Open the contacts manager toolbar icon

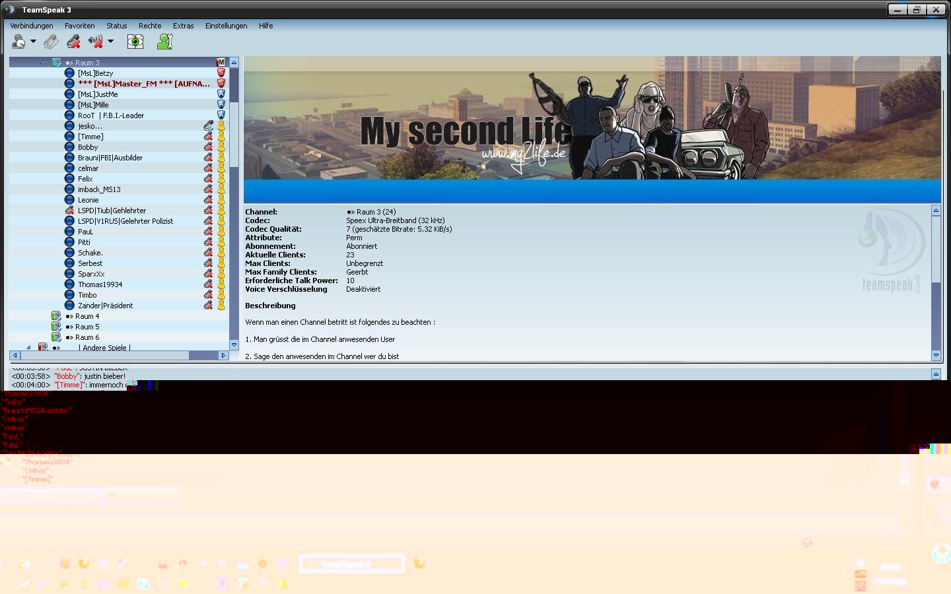(x=164, y=42)
